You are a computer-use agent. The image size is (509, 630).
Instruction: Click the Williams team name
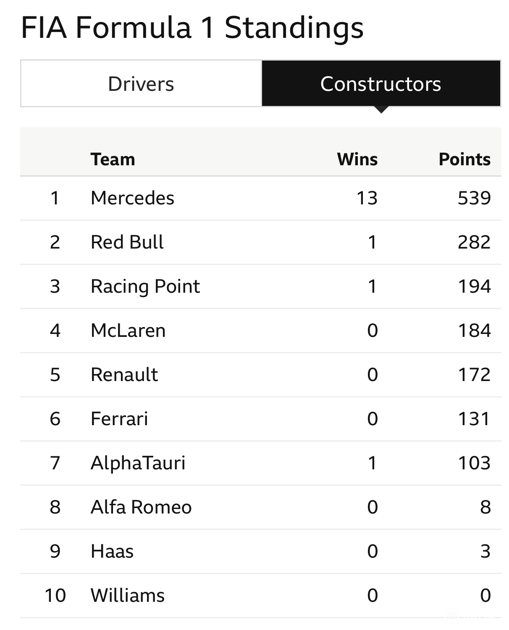(128, 596)
